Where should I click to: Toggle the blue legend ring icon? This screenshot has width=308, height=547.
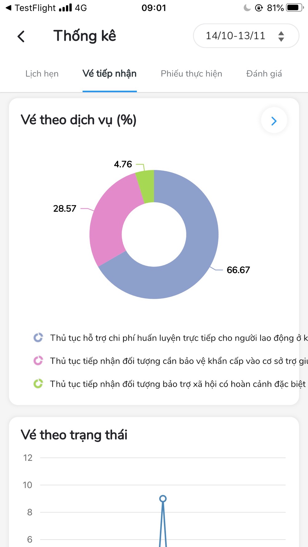(x=38, y=337)
